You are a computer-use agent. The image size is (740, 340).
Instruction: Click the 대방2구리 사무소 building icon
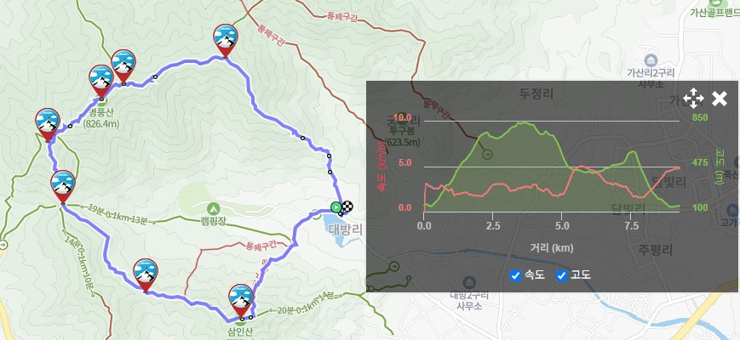(x=468, y=282)
